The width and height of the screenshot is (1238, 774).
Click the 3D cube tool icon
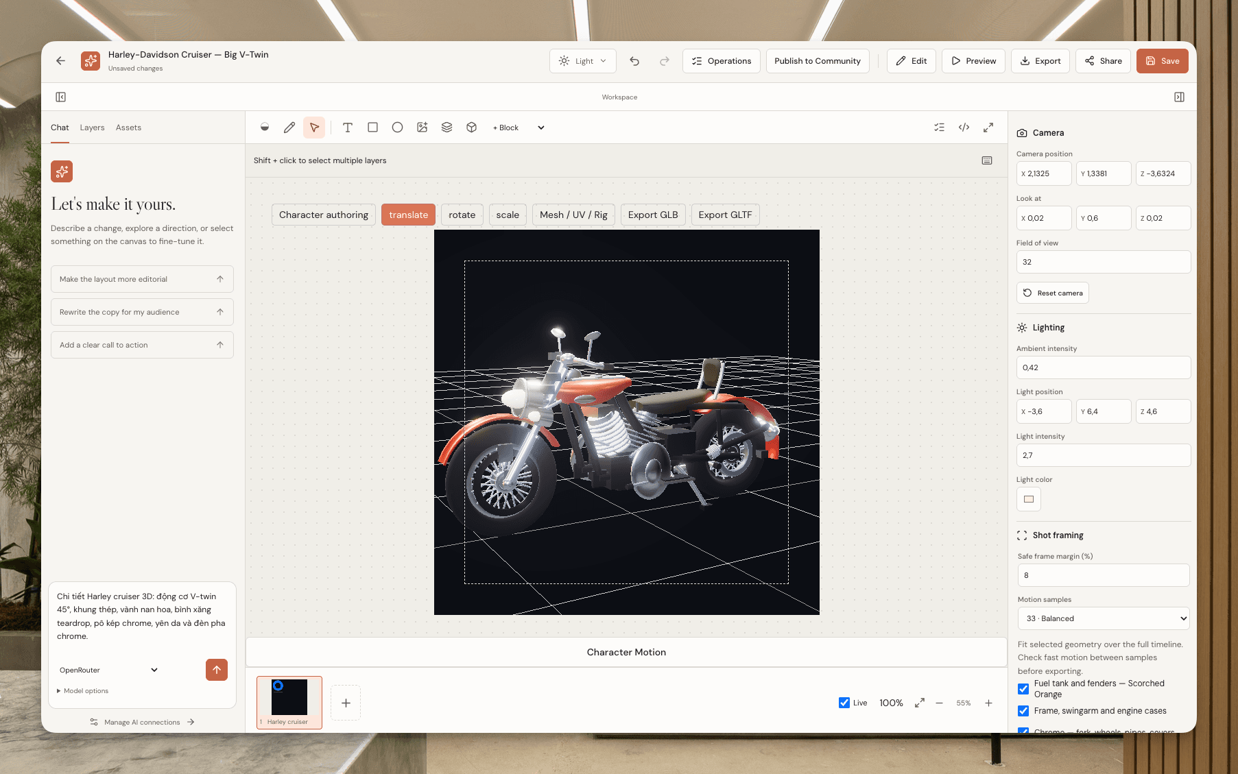coord(471,128)
